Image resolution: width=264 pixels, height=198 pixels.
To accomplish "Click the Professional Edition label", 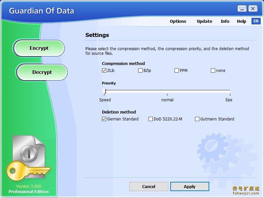I will [28, 192].
